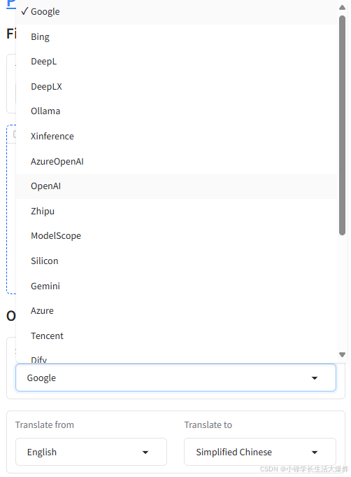Pick Gemini as translator
This screenshot has width=351, height=477.
(176, 286)
